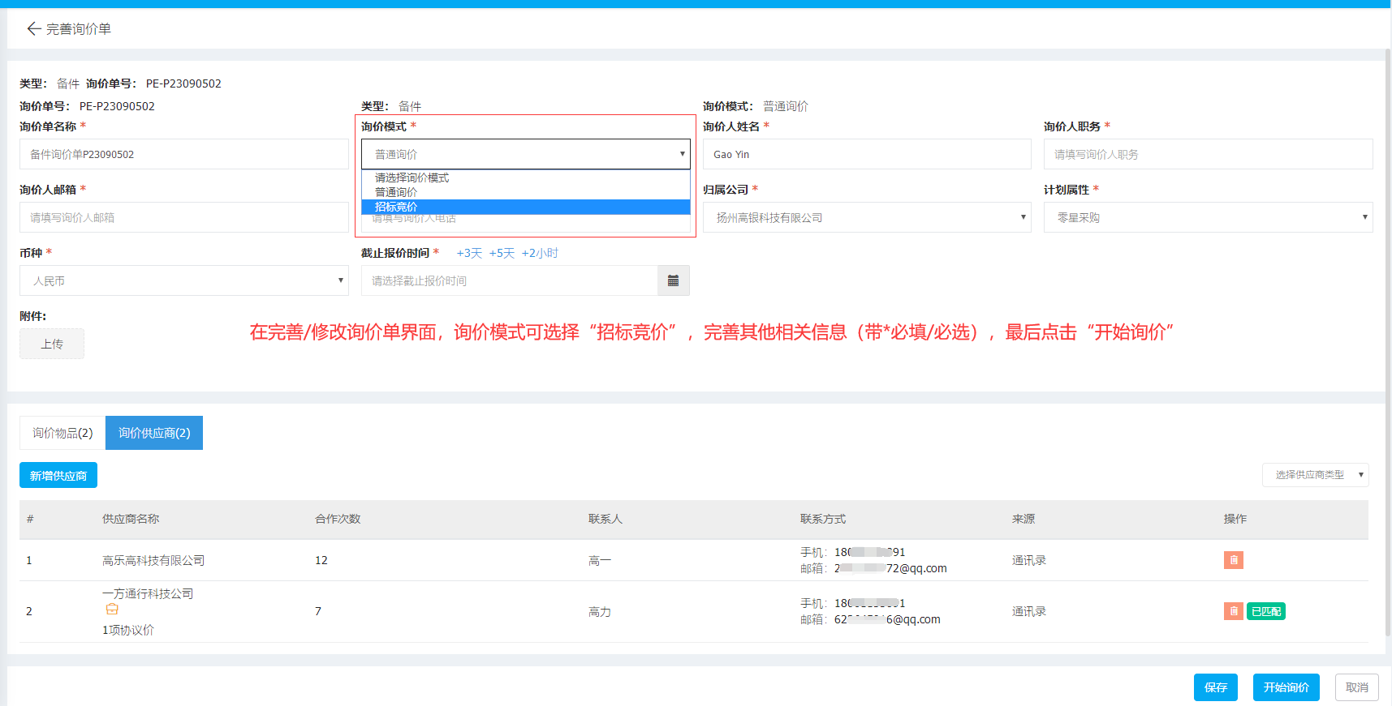Click the 联系方式 column header
1392x706 pixels.
coord(823,519)
